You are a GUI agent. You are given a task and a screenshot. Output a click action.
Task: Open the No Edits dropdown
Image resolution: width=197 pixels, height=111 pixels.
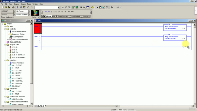(14, 14)
